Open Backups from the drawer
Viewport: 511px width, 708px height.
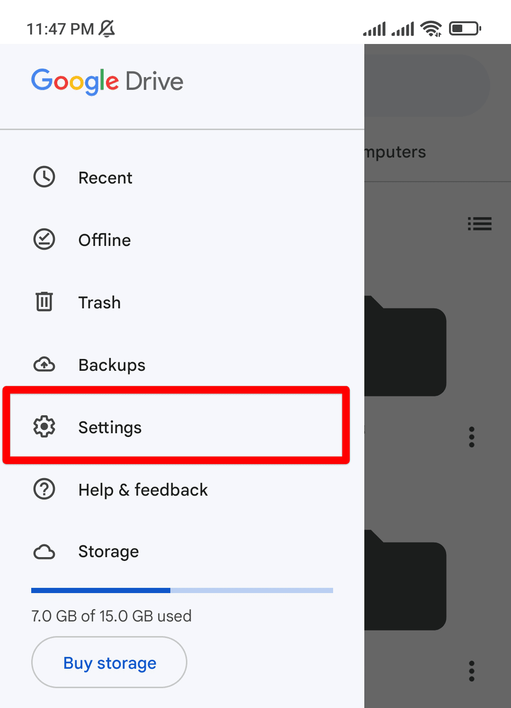click(182, 365)
